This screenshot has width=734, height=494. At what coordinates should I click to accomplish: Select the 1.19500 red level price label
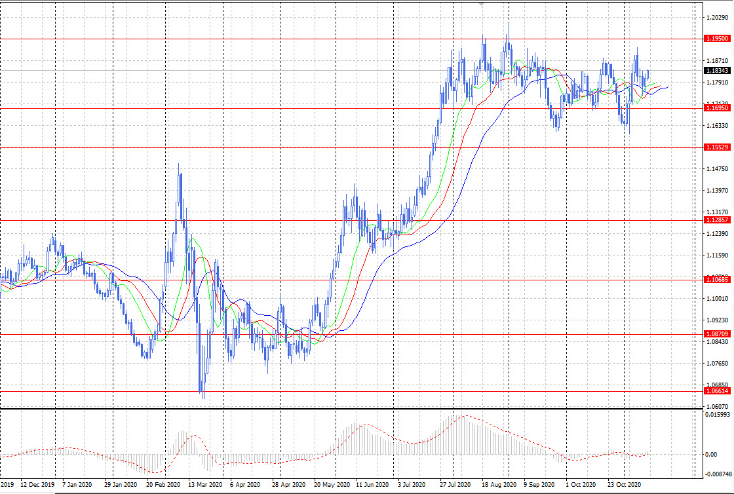[717, 39]
